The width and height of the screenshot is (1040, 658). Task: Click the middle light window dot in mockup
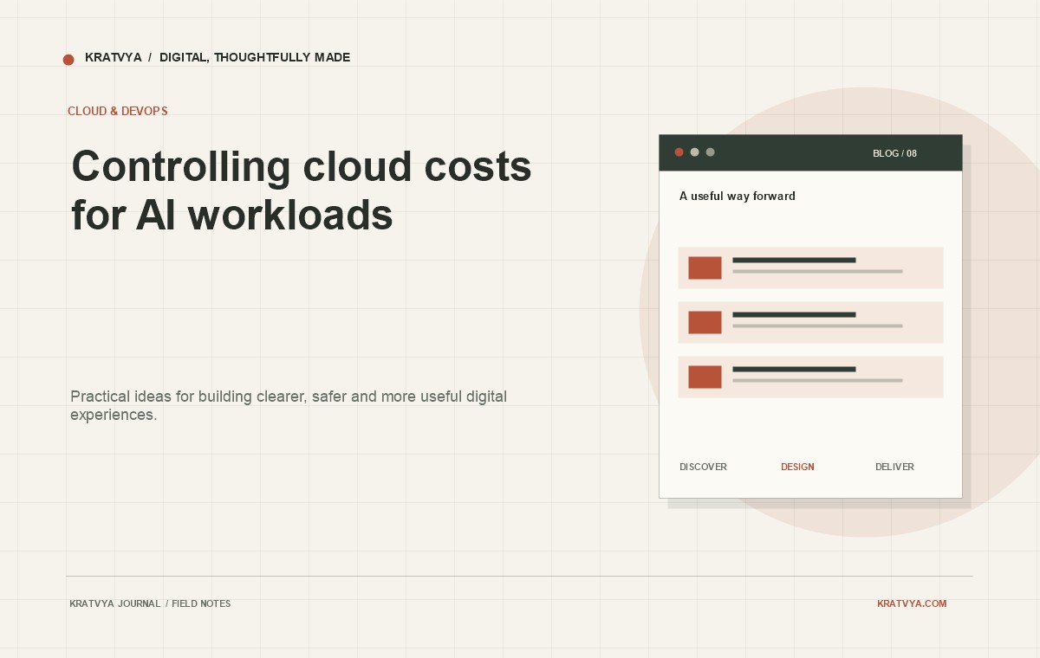[694, 152]
